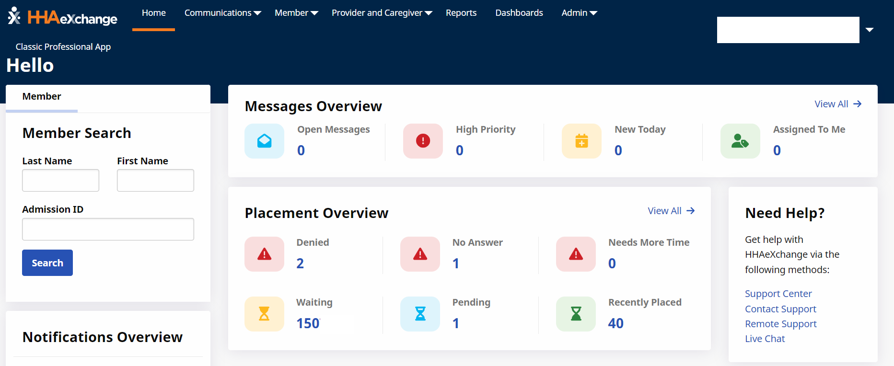Screen dimensions: 894x366
Task: Select the Member tab in search panel
Action: coord(42,96)
